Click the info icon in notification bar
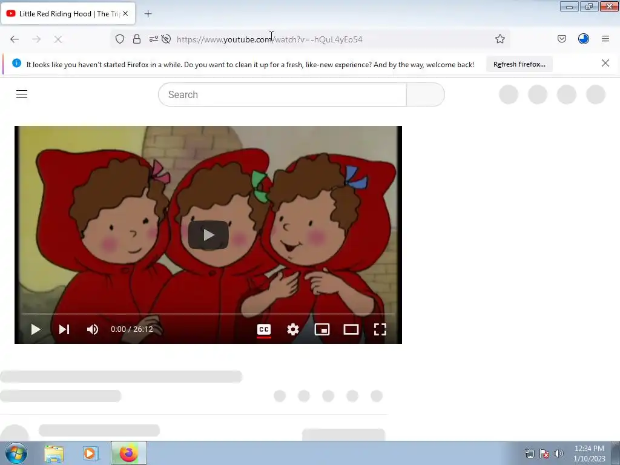 coord(16,63)
